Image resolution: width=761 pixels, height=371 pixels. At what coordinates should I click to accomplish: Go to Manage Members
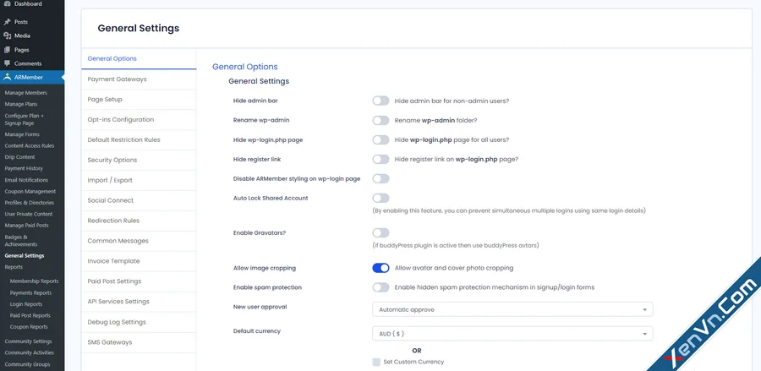[x=26, y=93]
